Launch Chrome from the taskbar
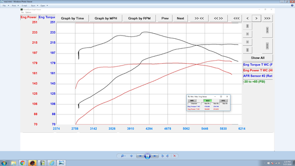295x166 pixels. (x=23, y=163)
